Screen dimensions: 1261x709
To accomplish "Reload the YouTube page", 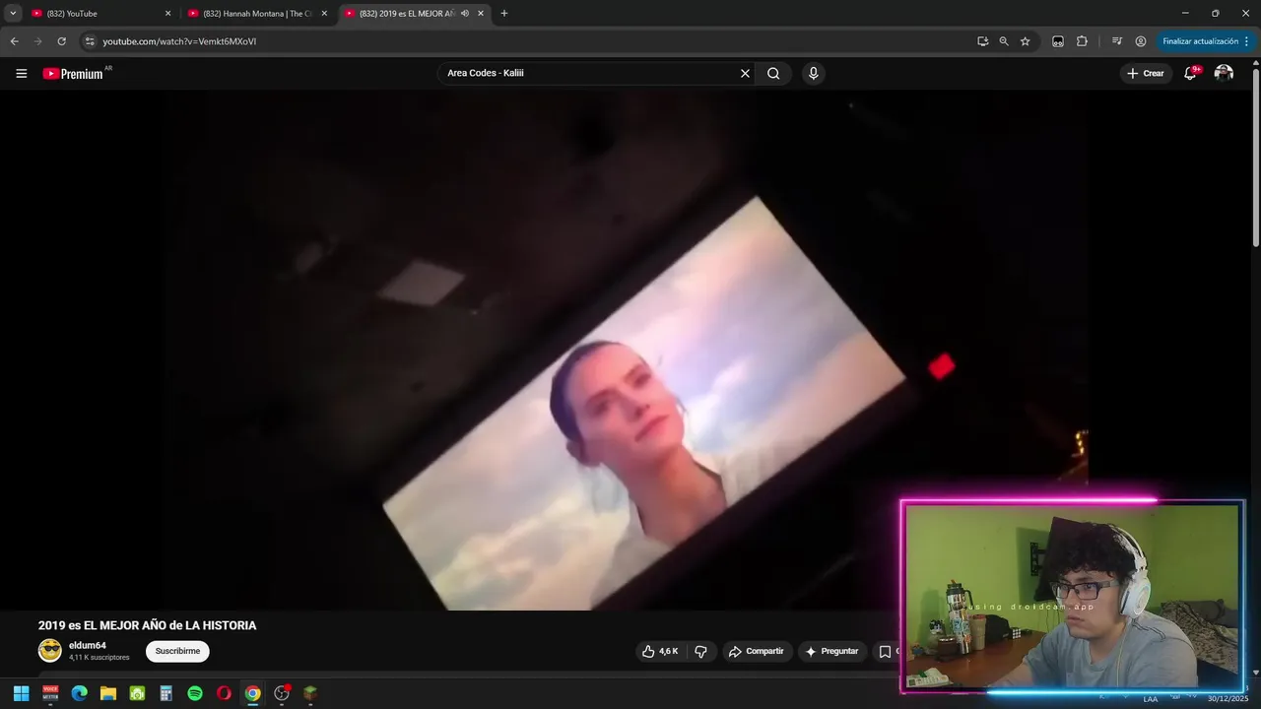I will [61, 41].
